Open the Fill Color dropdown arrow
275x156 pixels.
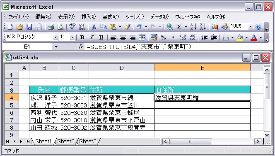pyautogui.click(x=246, y=37)
